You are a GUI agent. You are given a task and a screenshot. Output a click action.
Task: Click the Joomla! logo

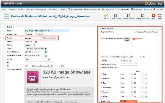point(154,4)
